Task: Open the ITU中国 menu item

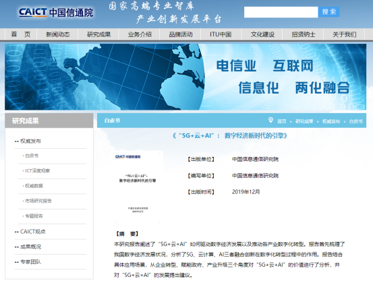Action: [221, 34]
